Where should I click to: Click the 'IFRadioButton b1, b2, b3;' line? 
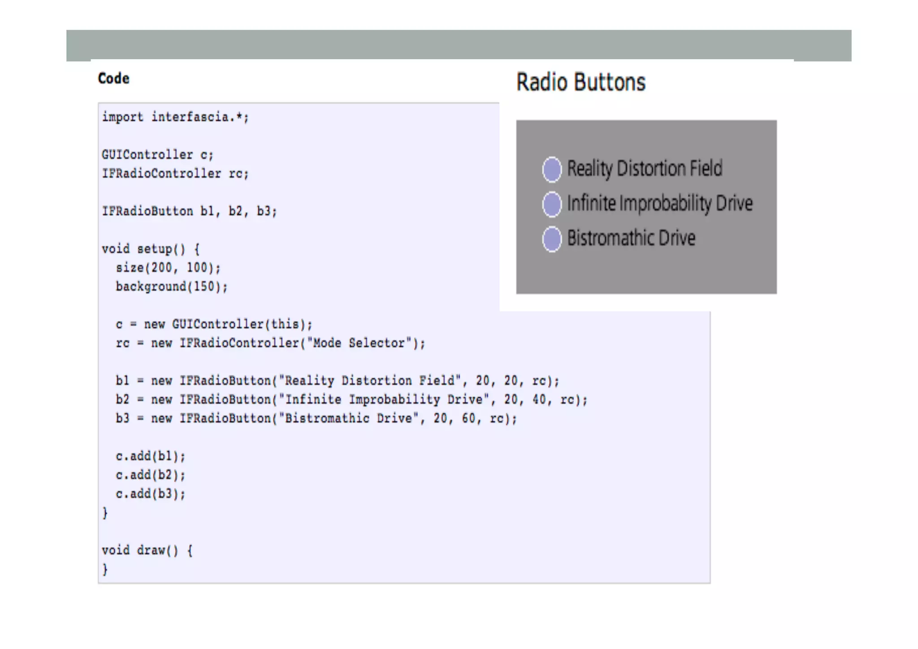[189, 211]
